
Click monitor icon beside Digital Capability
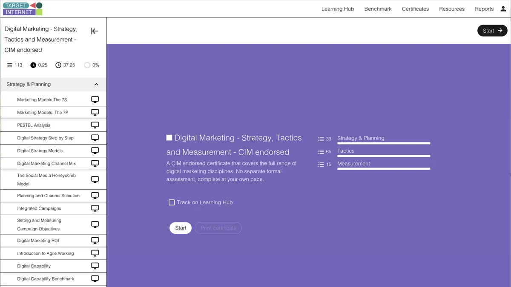click(95, 266)
